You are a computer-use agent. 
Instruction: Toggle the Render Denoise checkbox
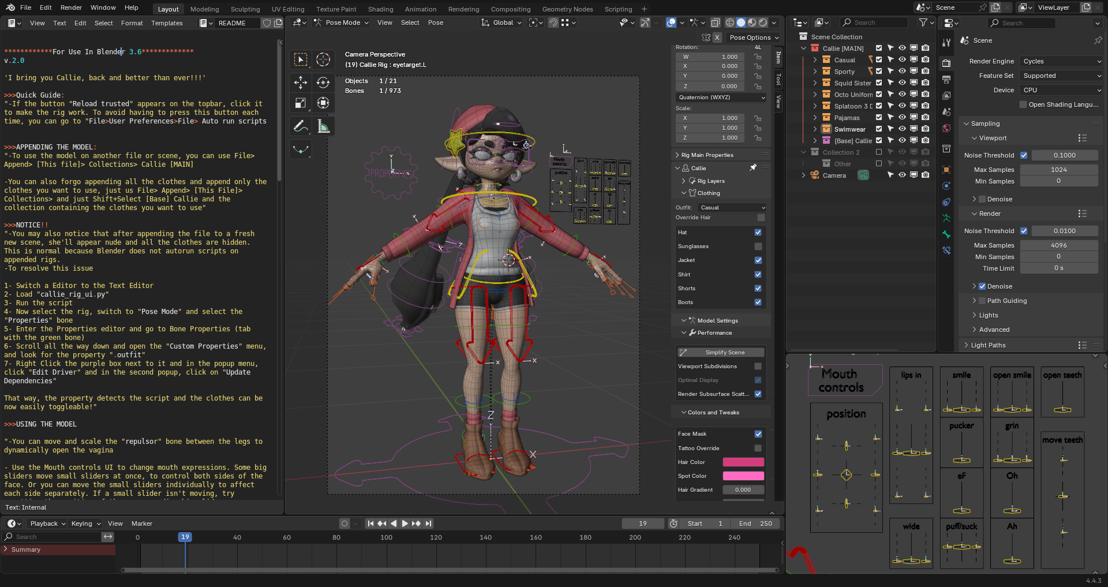click(982, 286)
